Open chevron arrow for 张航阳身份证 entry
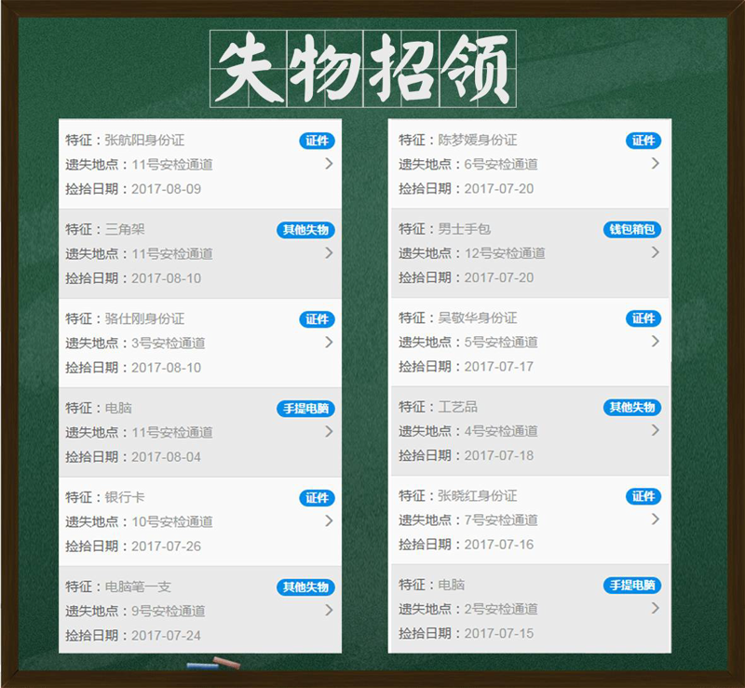This screenshot has height=688, width=745. pos(329,164)
